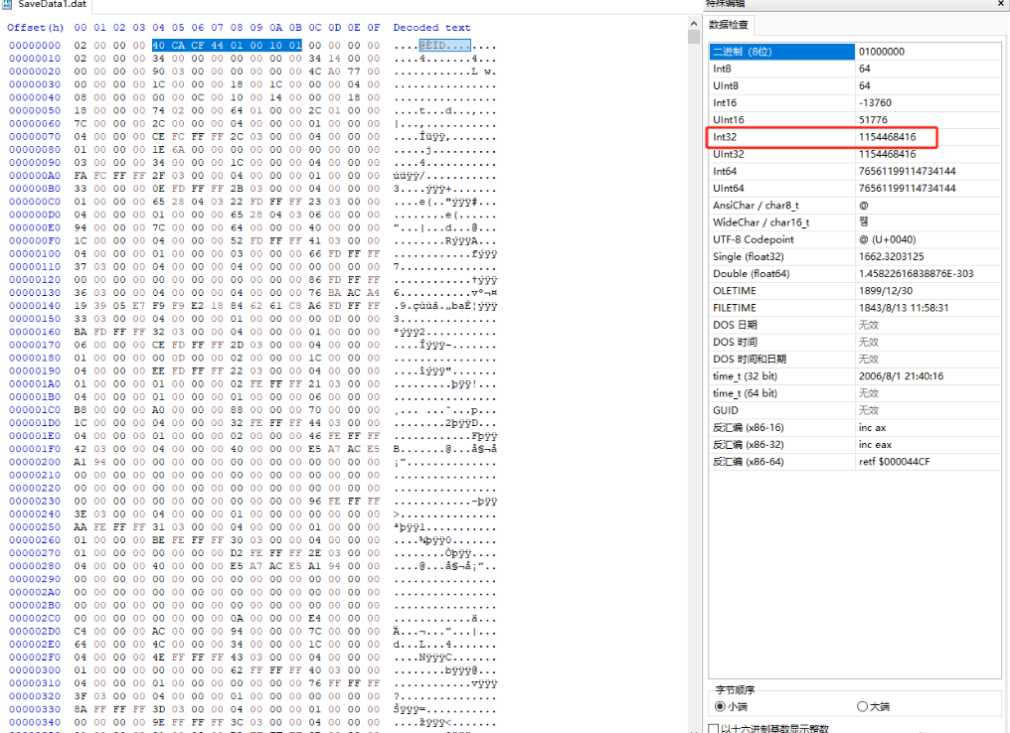Screen dimensions: 1010x733
Task: Click the Single (float32) value 1662.3203125
Action: pos(891,257)
